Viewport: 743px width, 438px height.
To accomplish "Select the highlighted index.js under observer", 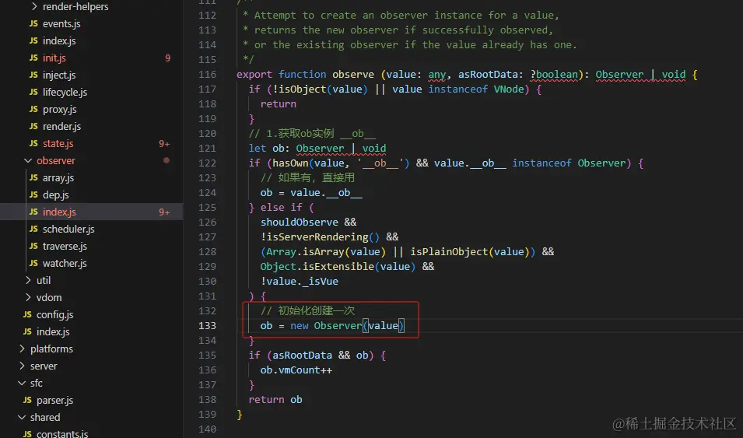I will click(92, 212).
